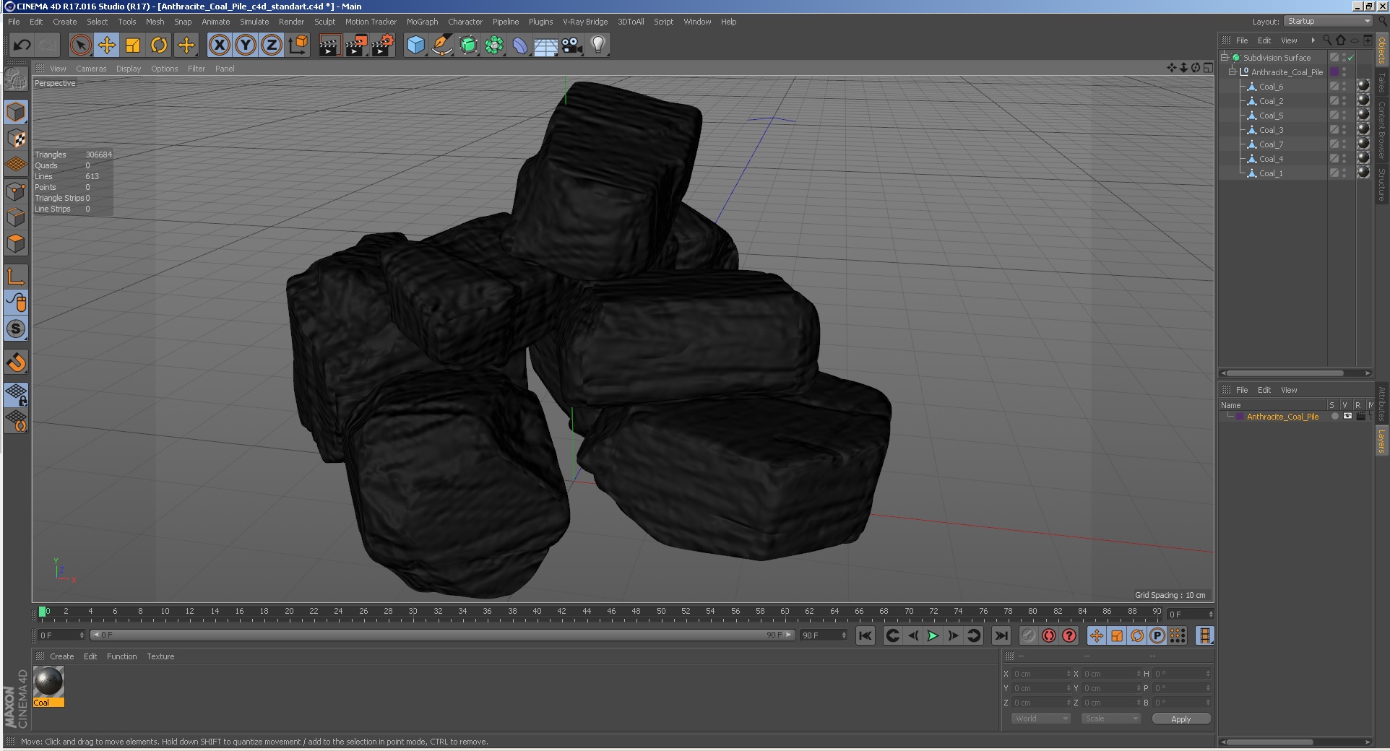Click Render to Picture Viewer icon
The height and width of the screenshot is (751, 1390).
356,45
